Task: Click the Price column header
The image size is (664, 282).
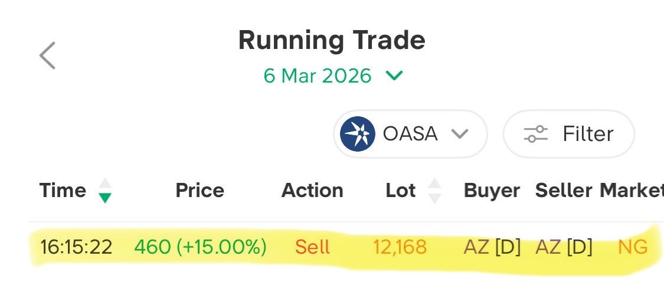Action: (x=200, y=191)
